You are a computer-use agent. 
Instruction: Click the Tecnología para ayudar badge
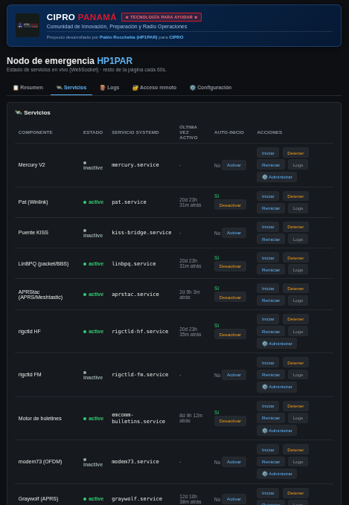pos(161,17)
